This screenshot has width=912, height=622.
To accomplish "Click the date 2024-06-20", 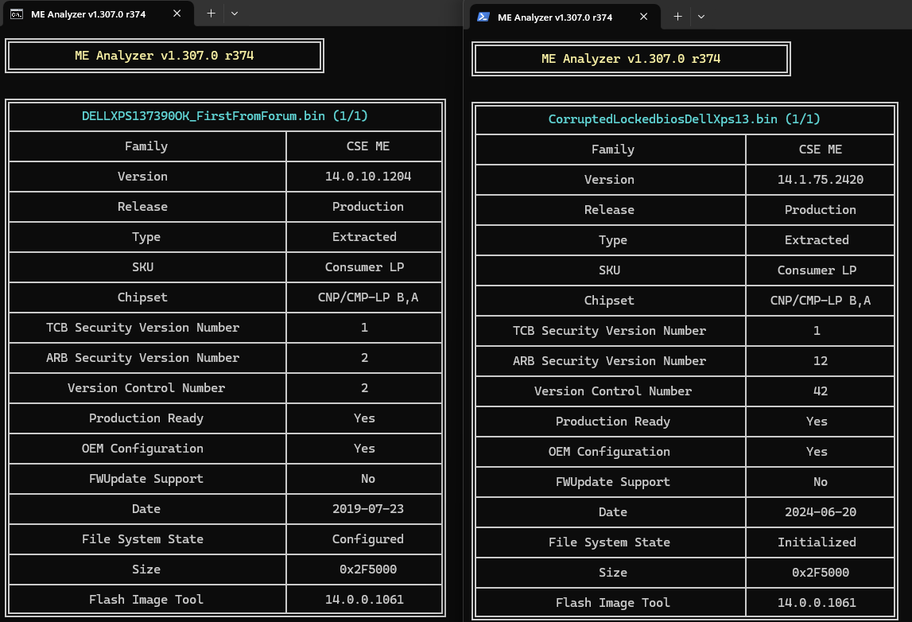I will [820, 512].
